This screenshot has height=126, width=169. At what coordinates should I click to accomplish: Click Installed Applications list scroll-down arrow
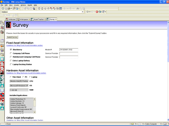pos(34,112)
